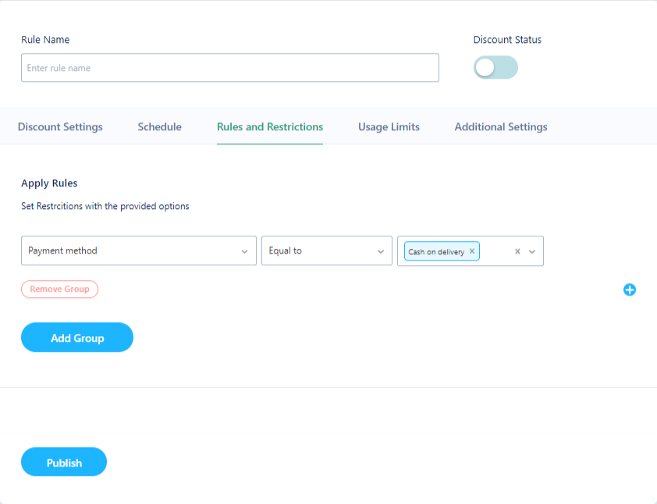Remove the Cash on delivery tag
Screen dimensions: 657x504
pyautogui.click(x=472, y=251)
